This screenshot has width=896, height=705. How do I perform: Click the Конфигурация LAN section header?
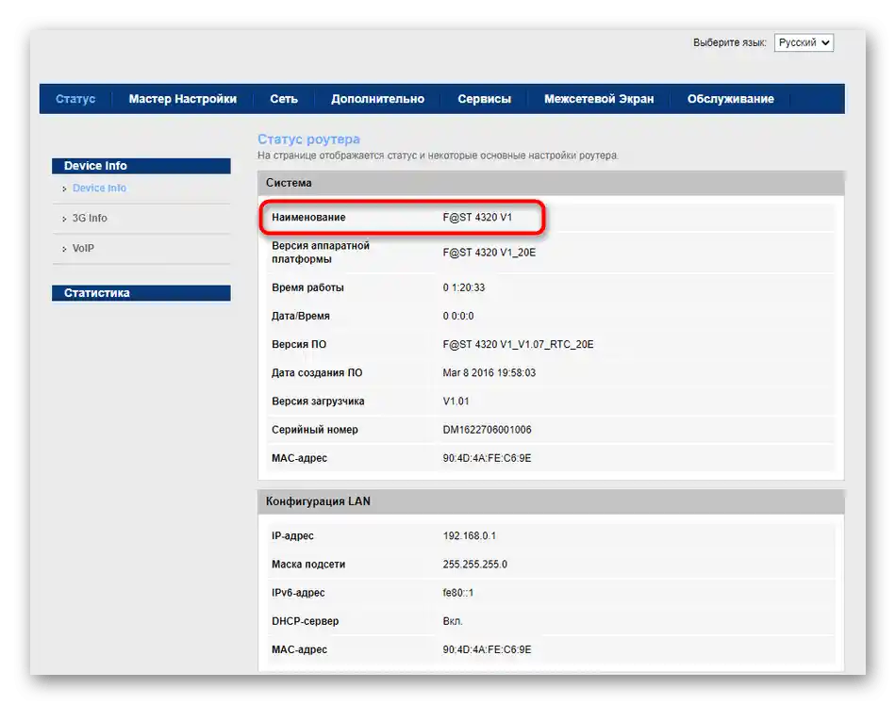point(551,501)
